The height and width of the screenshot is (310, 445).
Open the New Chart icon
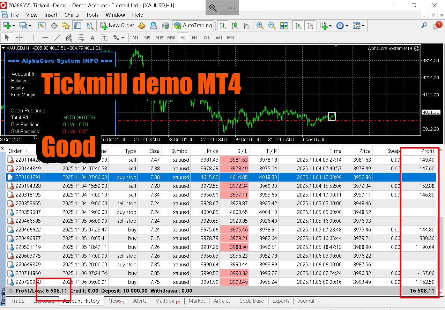pos(7,25)
